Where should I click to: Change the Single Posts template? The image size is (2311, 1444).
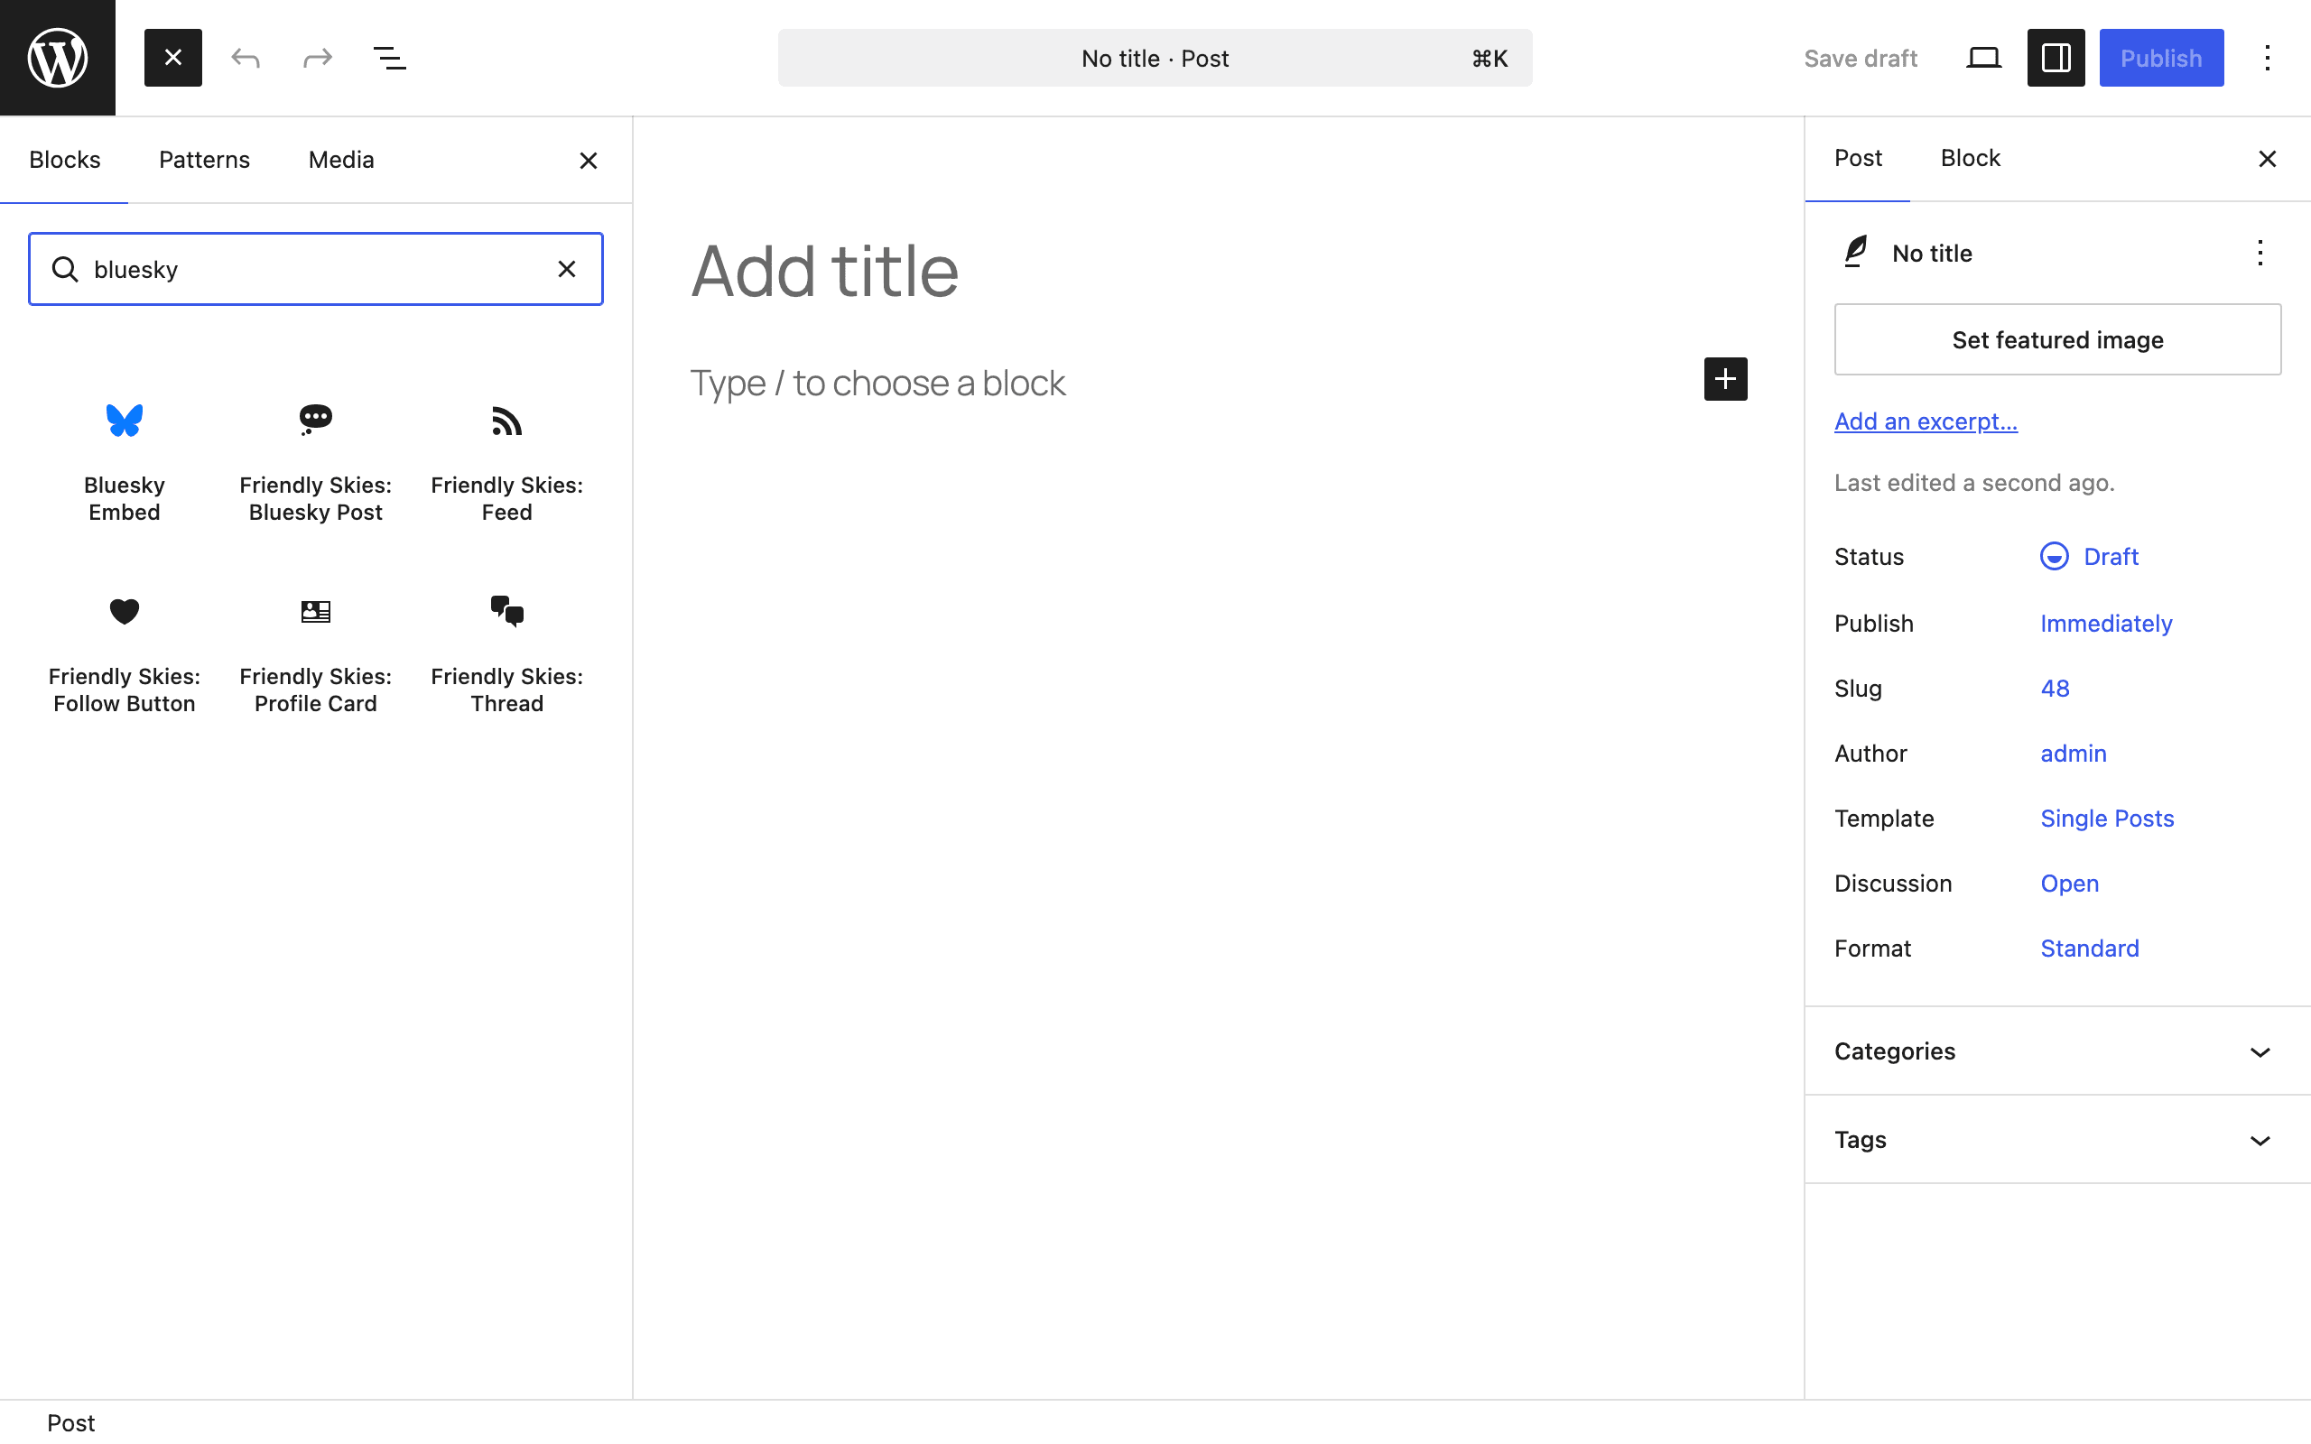point(2107,818)
